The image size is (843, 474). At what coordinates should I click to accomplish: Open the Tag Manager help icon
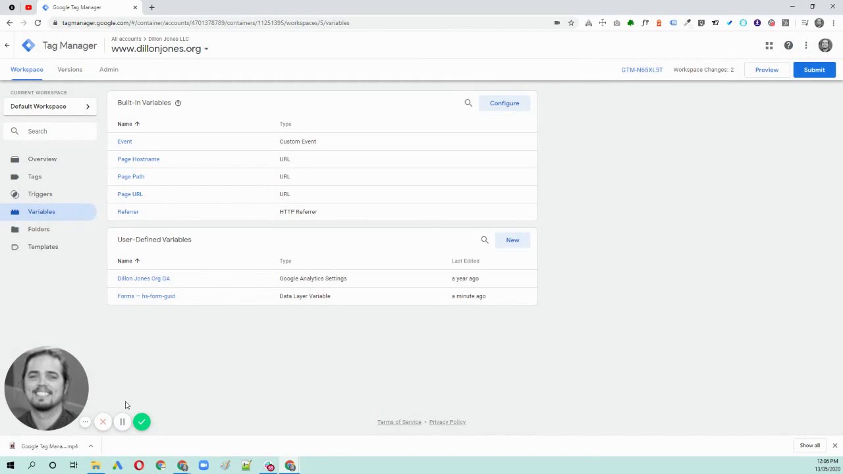(x=788, y=45)
